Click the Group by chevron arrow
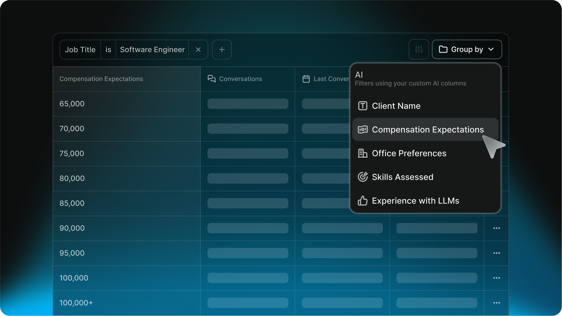 pos(491,49)
